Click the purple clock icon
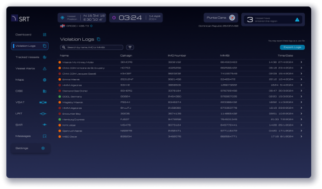 pyautogui.click(x=114, y=18)
